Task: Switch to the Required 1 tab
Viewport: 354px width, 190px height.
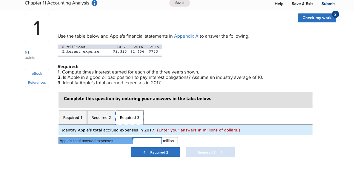Action: coord(73,117)
